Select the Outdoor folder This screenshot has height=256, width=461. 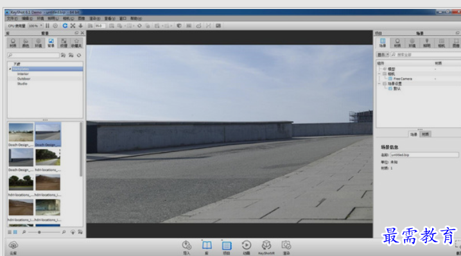coord(24,79)
